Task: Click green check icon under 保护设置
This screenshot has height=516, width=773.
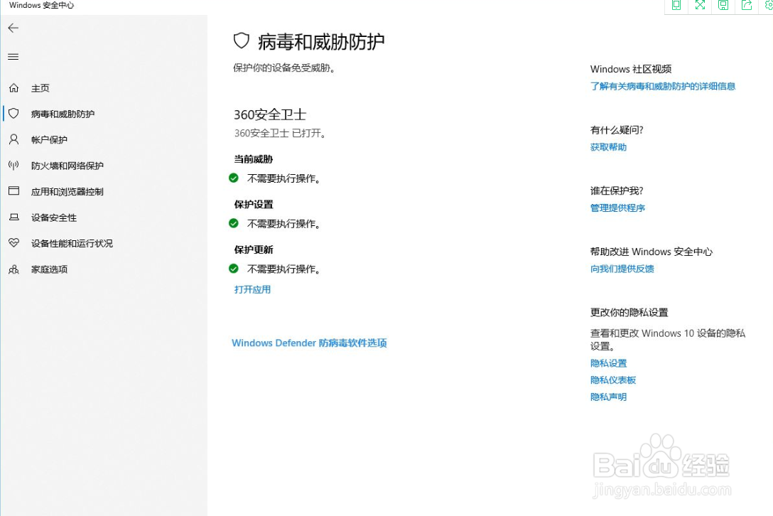Action: pyautogui.click(x=234, y=223)
